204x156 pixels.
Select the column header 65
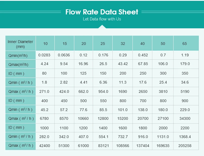coord(186,43)
